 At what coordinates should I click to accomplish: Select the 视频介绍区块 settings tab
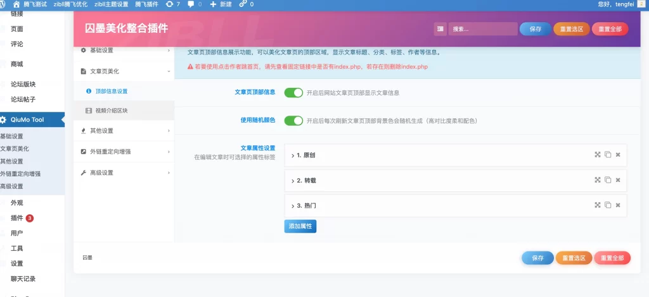click(124, 111)
